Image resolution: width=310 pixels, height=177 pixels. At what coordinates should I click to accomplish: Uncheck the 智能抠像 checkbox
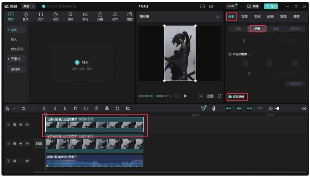click(230, 97)
